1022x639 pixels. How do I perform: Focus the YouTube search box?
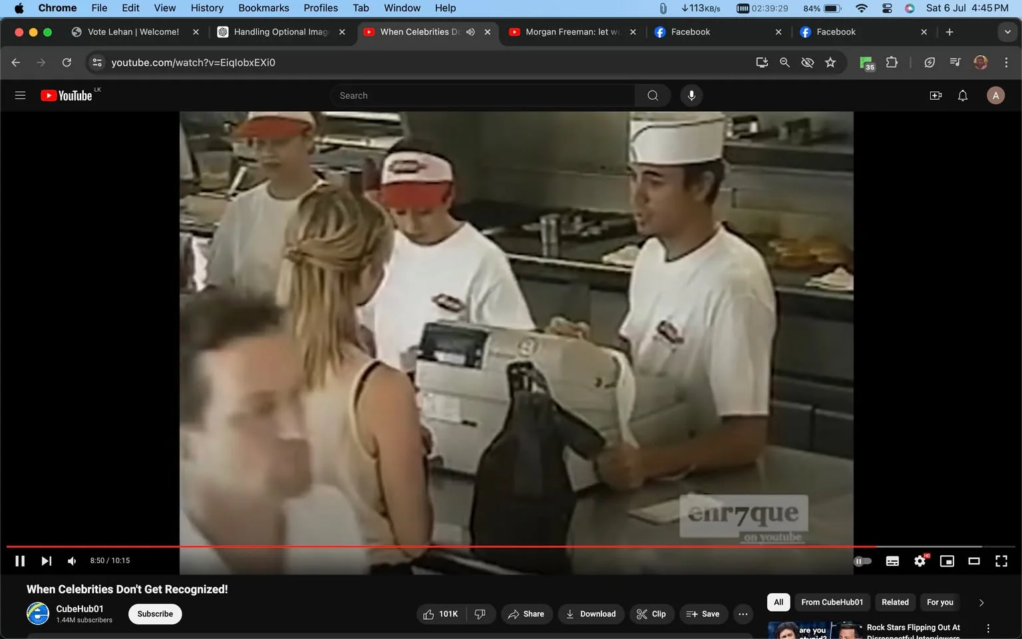click(x=482, y=95)
